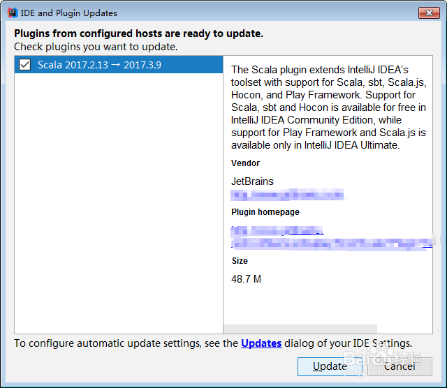The height and width of the screenshot is (388, 447).
Task: Click the Scala plugin description paragraph
Action: pos(328,107)
